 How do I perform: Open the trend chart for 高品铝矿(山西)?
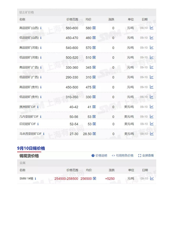[152, 28]
